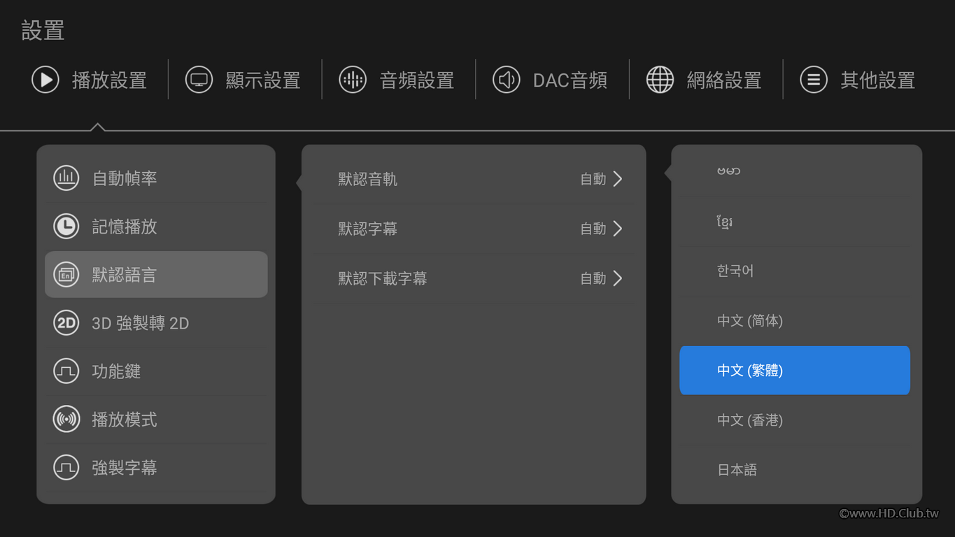Go to 網絡設置 tab
This screenshot has height=537, width=955.
[705, 80]
